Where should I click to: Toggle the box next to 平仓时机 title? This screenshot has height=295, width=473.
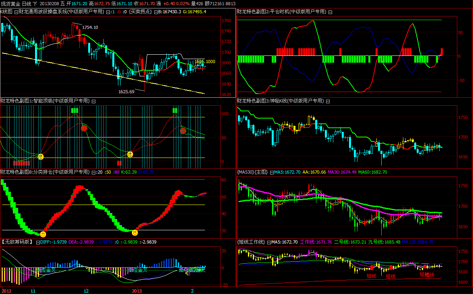pyautogui.click(x=330, y=12)
